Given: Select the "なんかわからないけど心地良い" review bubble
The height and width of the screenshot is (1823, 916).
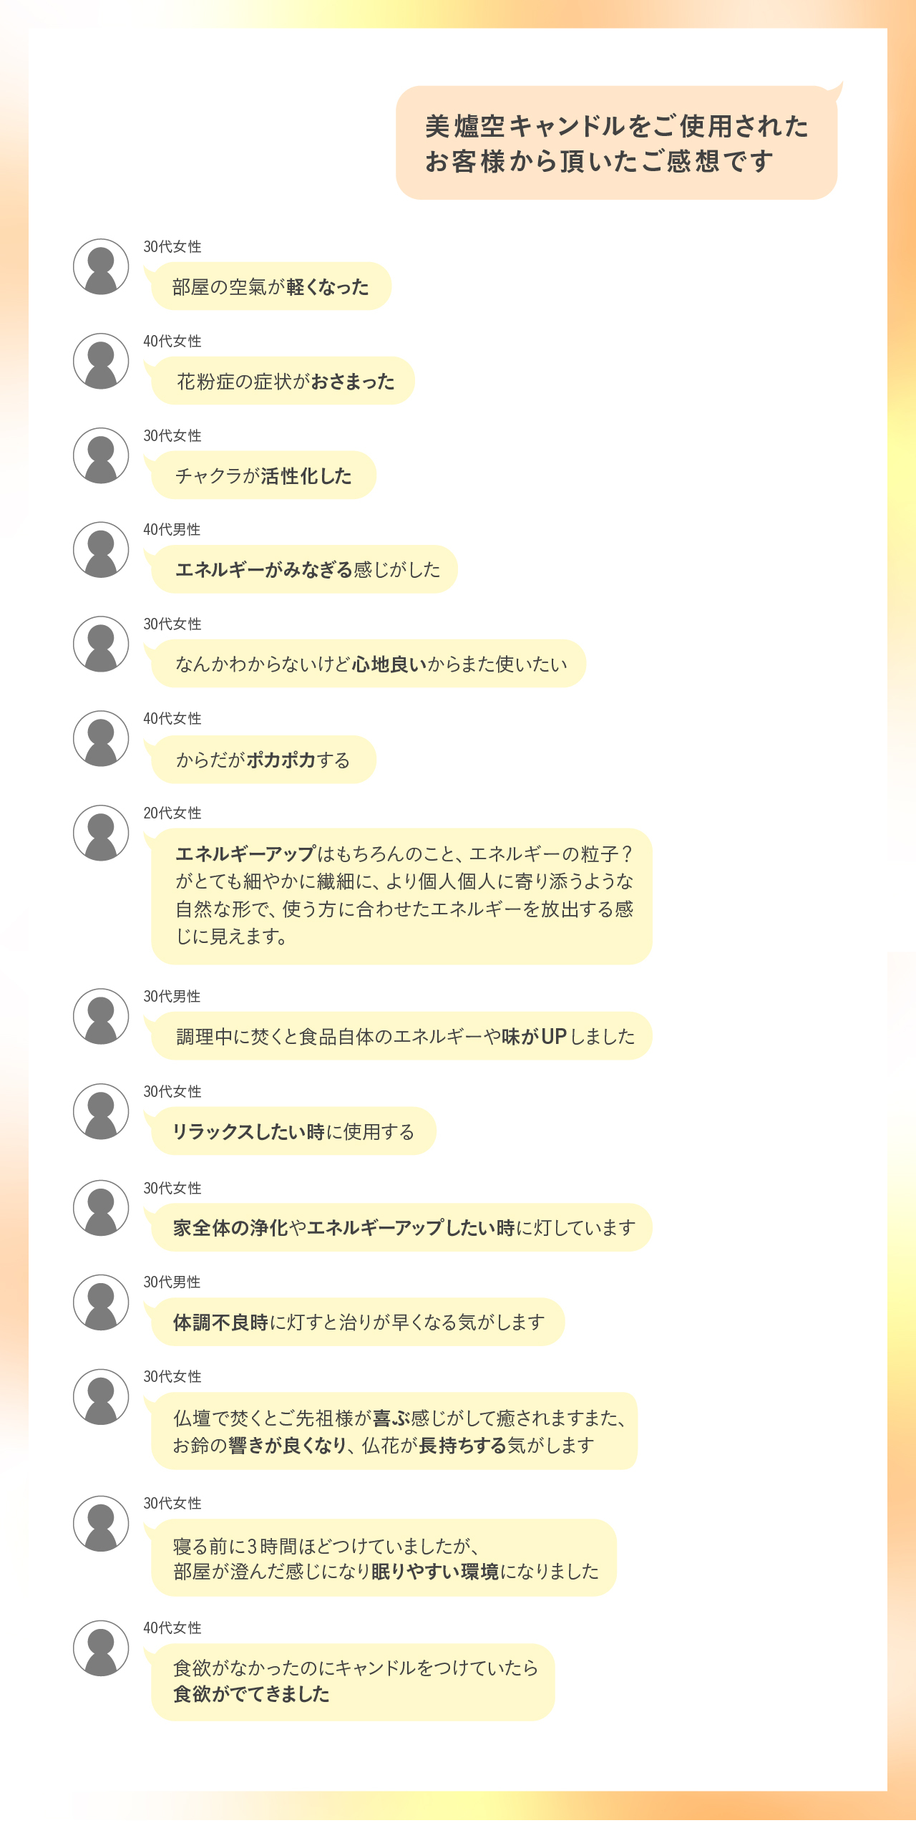Looking at the screenshot, I should [369, 664].
